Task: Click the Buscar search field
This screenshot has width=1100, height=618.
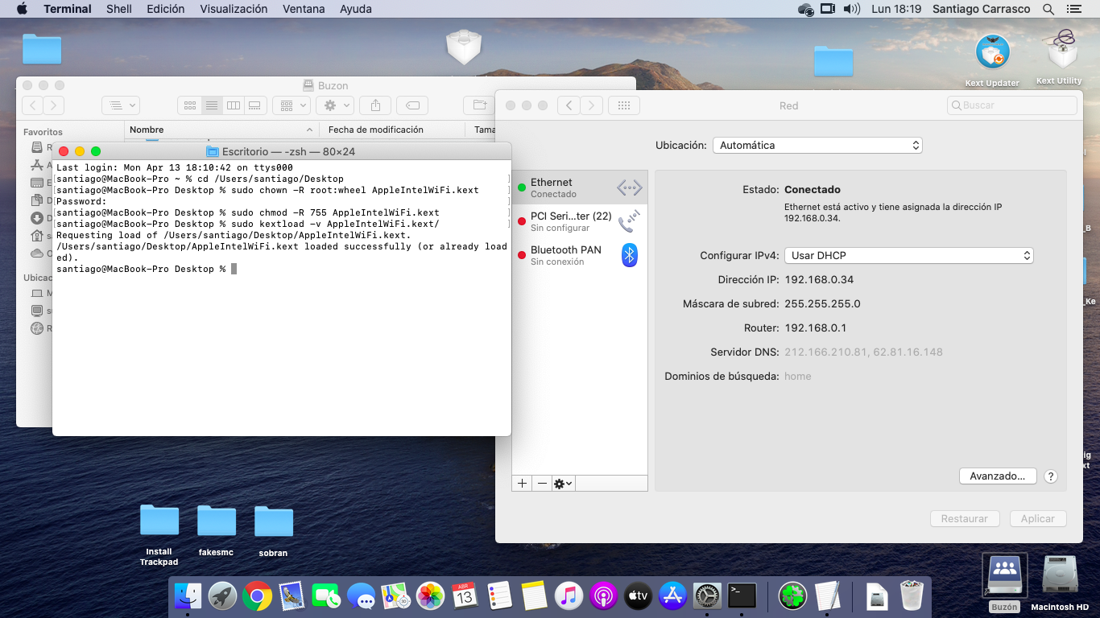Action: pyautogui.click(x=1012, y=105)
